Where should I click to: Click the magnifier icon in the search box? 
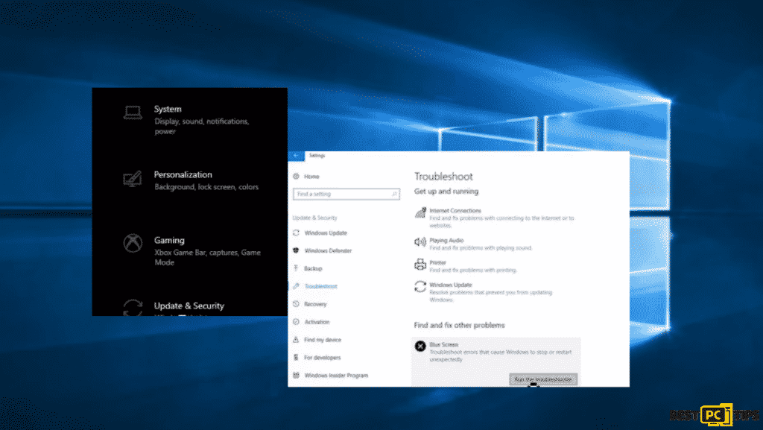tap(394, 194)
